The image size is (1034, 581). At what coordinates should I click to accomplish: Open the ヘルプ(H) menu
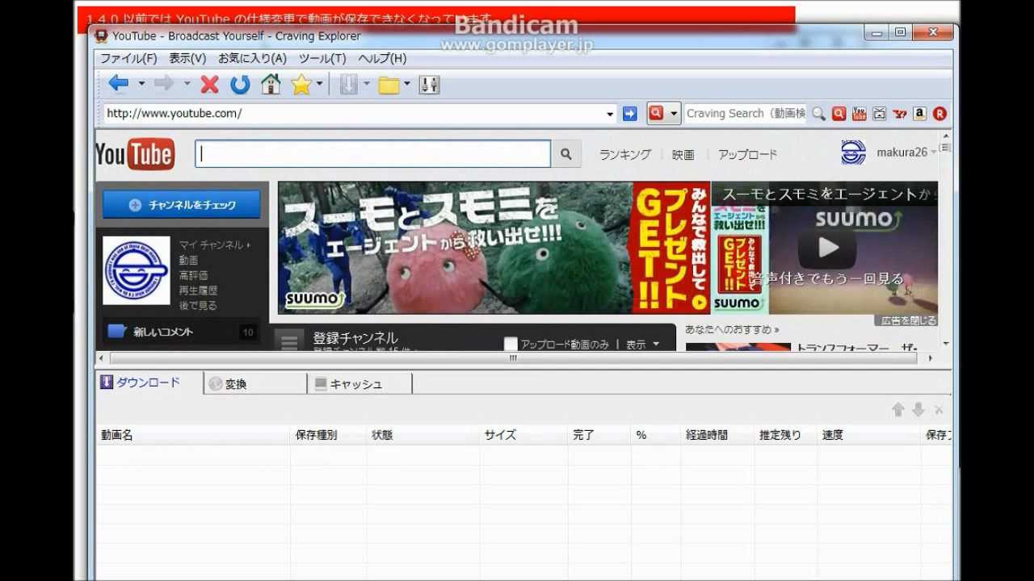point(382,58)
